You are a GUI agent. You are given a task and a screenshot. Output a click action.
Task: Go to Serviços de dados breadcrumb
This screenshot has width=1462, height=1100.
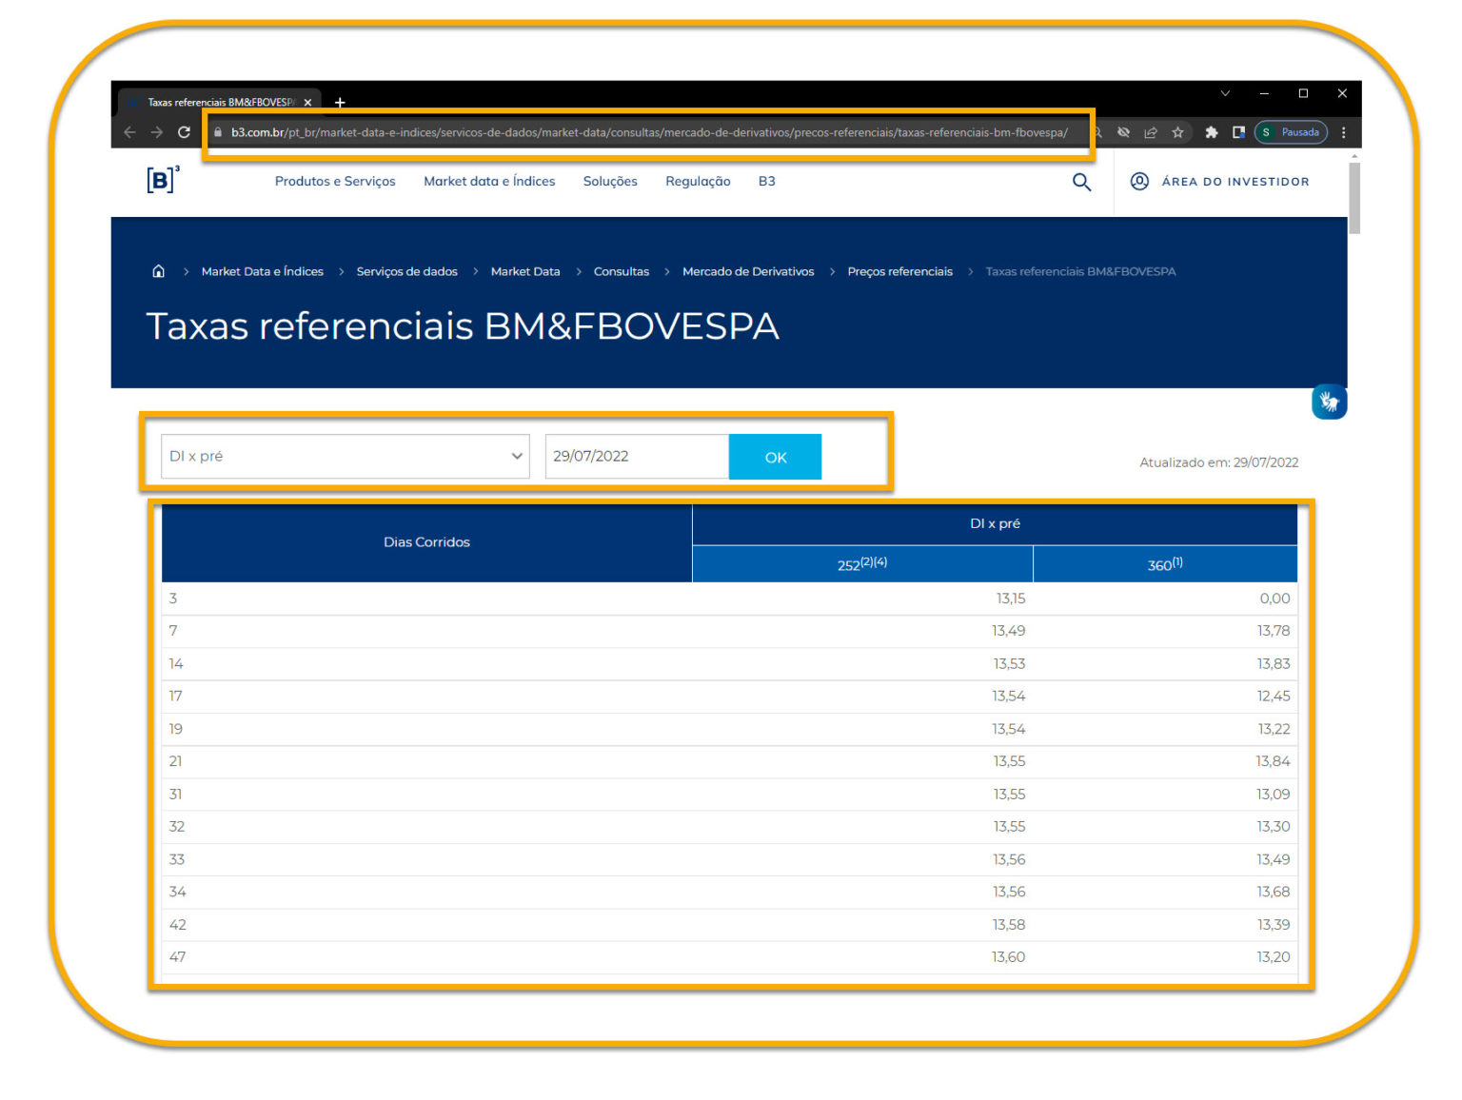(406, 271)
